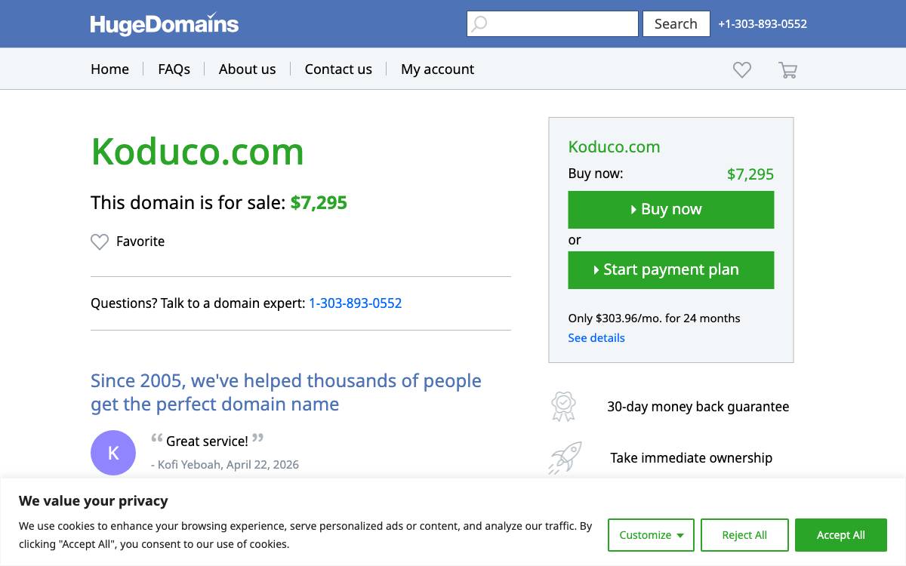Click the magnifier icon in search box
Screen dimensions: 906x566
(x=479, y=23)
